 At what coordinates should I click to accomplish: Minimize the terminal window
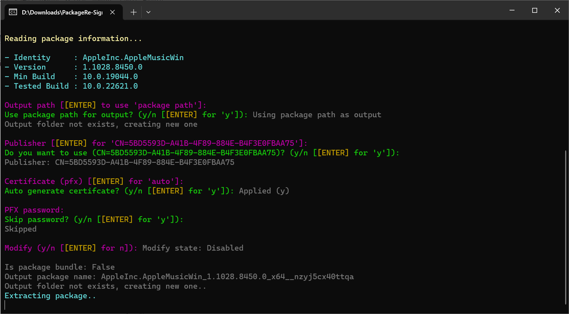[512, 11]
